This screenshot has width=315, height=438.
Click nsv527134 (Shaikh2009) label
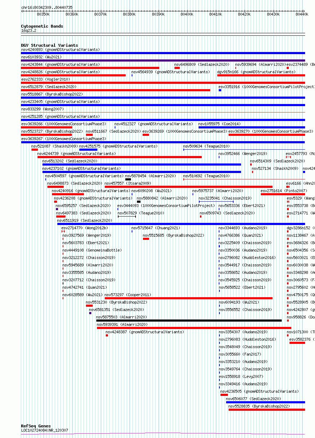coord(275,168)
